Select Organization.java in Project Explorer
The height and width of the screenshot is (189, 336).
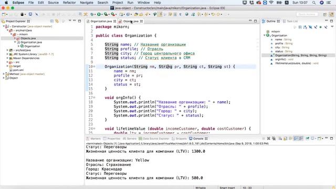point(31,42)
